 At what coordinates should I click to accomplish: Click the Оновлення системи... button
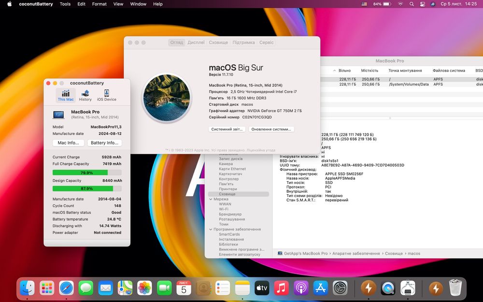pos(271,129)
